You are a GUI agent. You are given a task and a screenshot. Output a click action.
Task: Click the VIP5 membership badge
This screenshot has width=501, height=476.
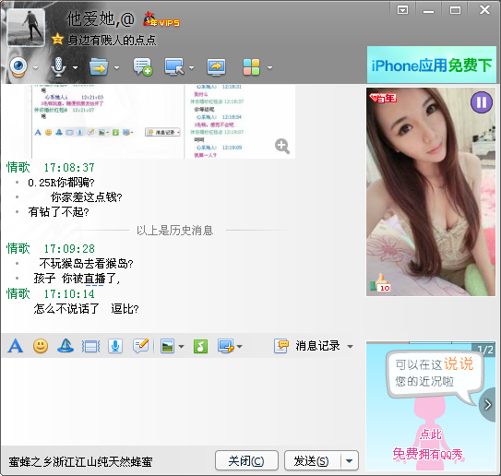[x=161, y=19]
